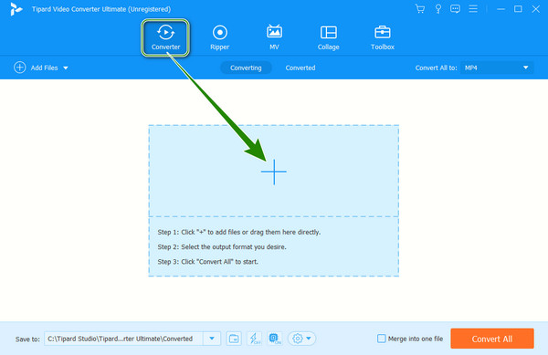Toggle the lightning ultrafast conversion icon
This screenshot has width=548, height=355.
coord(255,339)
